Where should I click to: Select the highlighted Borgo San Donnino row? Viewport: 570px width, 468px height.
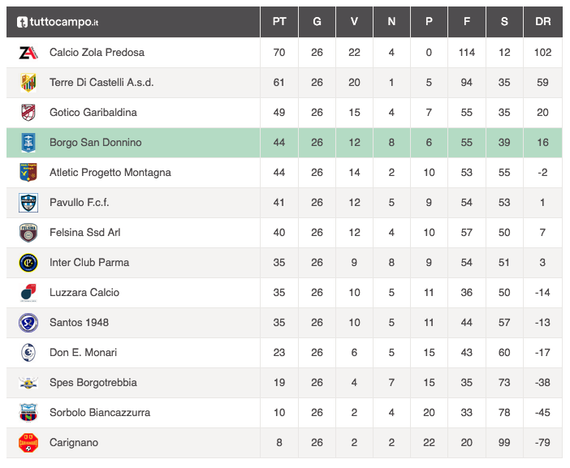tap(284, 143)
